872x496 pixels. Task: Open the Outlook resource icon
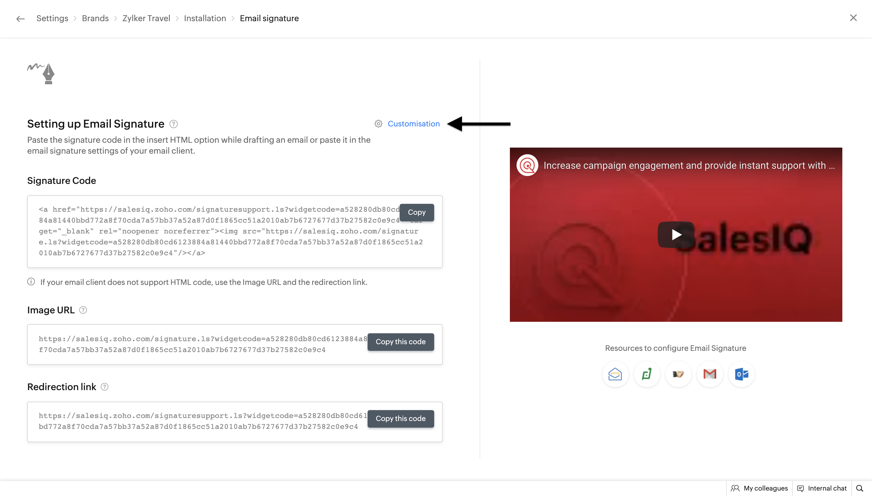pyautogui.click(x=742, y=374)
